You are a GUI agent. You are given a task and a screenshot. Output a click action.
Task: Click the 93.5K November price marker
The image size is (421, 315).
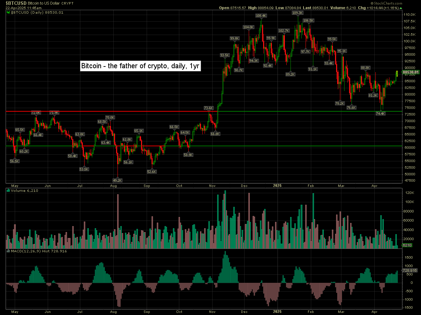click(x=225, y=55)
